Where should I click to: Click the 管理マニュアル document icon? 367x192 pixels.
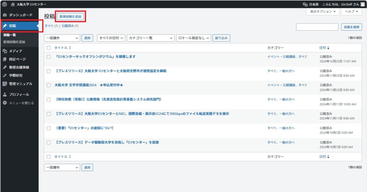5,84
